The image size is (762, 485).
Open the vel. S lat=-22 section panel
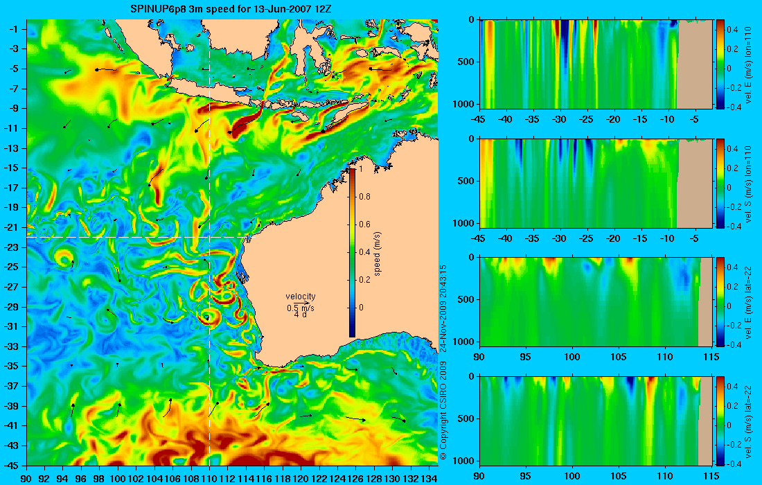pyautogui.click(x=596, y=421)
